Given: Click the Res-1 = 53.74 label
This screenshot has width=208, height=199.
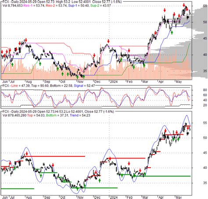Looking at the screenshot, I should tap(34, 6).
